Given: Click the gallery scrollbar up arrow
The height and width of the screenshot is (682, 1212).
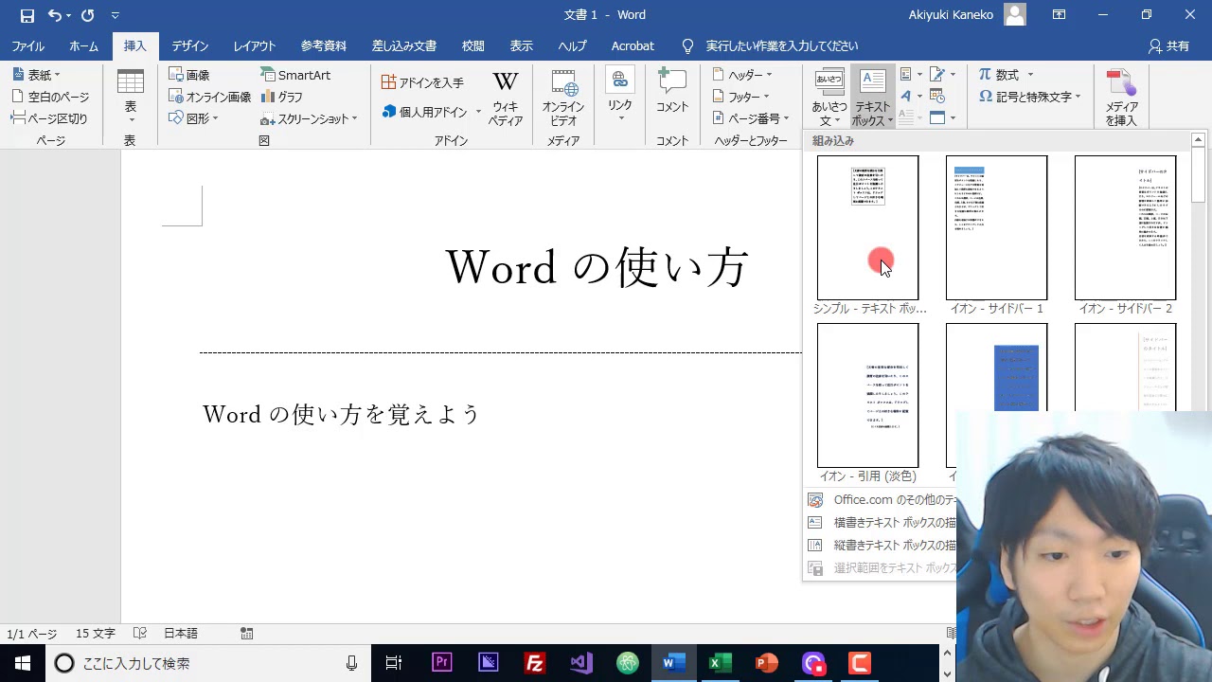Looking at the screenshot, I should click(1198, 140).
